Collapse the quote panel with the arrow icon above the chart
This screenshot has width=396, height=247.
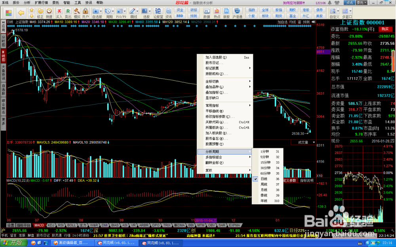coord(313,22)
